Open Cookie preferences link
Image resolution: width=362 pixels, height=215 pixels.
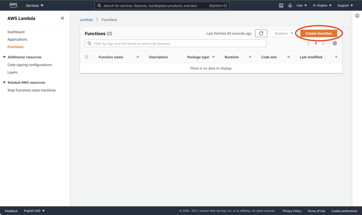(x=344, y=211)
